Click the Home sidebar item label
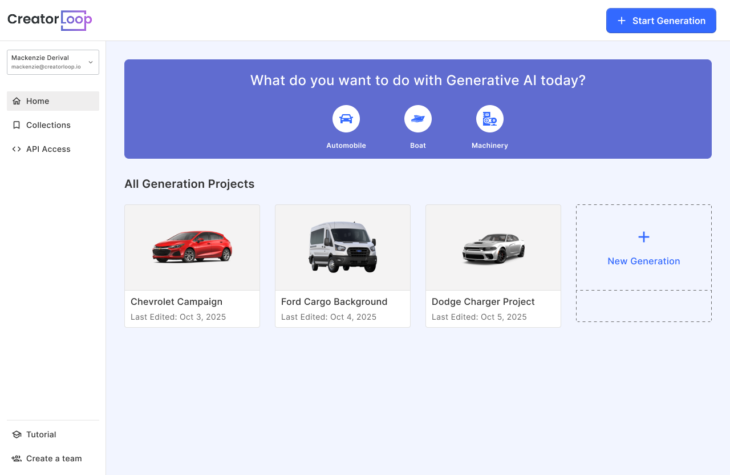Screen dimensions: 730x475 38,101
